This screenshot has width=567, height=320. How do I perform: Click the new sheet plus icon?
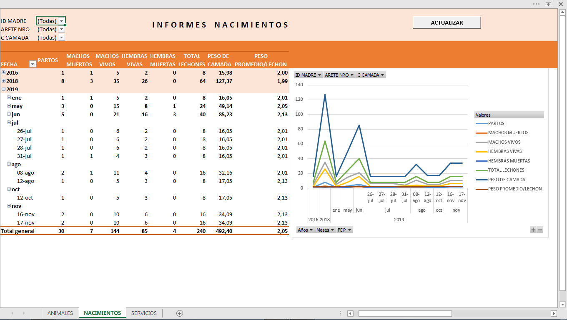pyautogui.click(x=180, y=313)
